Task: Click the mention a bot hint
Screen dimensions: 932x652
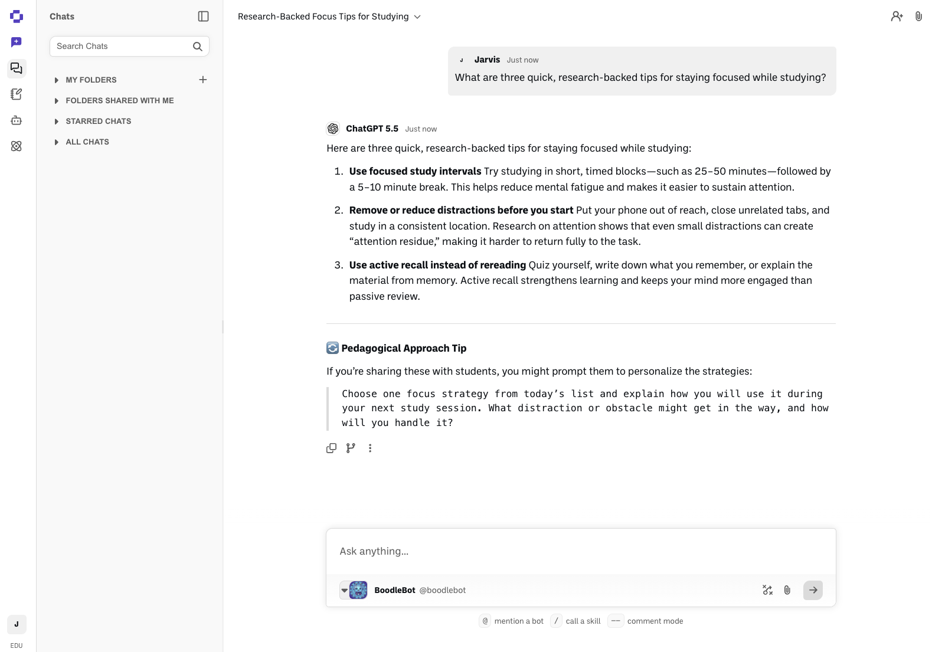Action: (512, 621)
